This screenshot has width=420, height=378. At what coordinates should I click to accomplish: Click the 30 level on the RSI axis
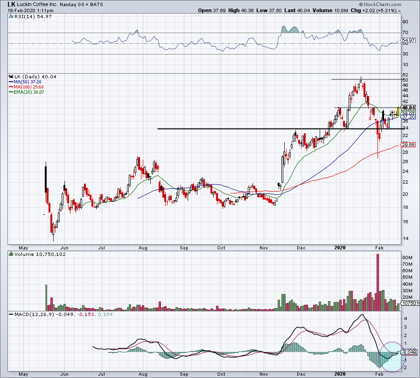[x=406, y=54]
